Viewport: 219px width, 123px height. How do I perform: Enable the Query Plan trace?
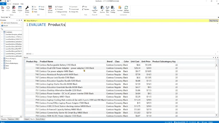(107, 9)
